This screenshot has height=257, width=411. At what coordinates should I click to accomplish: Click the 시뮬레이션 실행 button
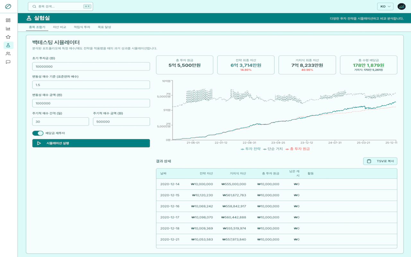tap(91, 143)
